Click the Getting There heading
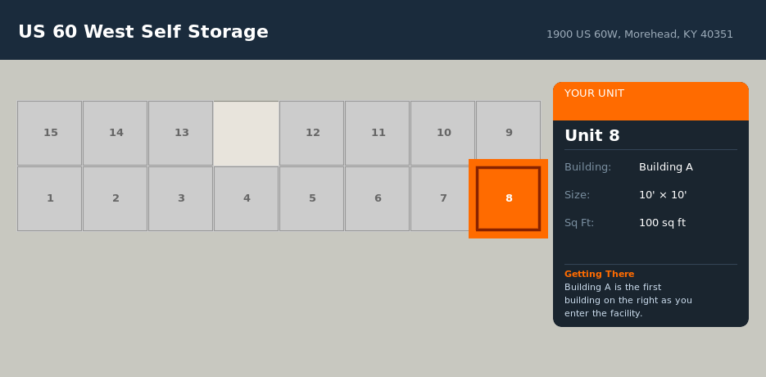This screenshot has width=766, height=377. click(x=599, y=274)
